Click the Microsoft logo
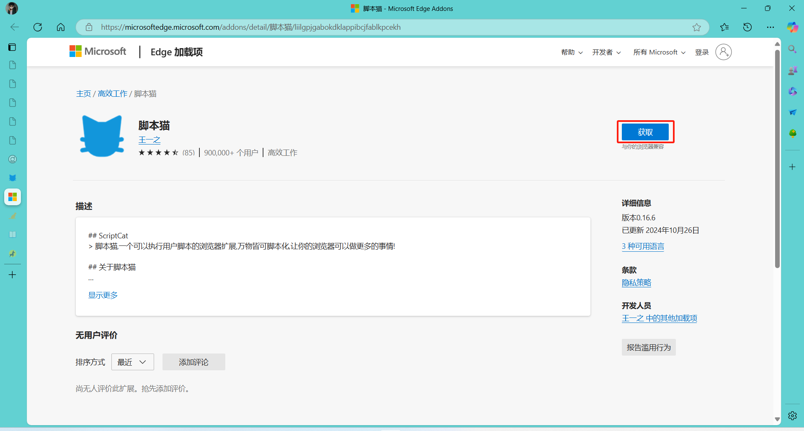 point(98,52)
